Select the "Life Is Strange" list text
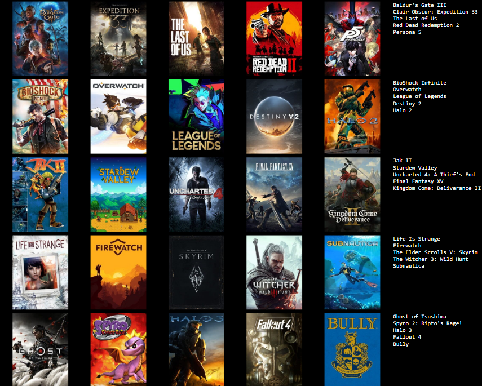The width and height of the screenshot is (482, 386). [417, 239]
